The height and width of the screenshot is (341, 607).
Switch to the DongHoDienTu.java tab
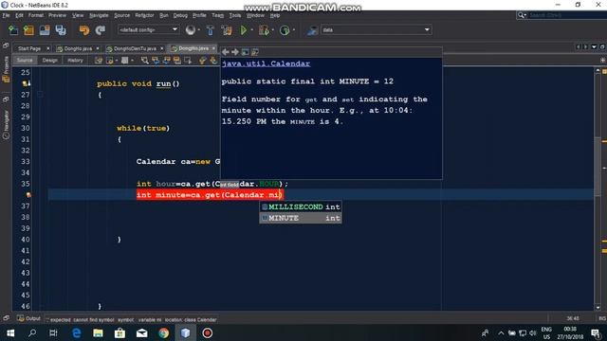click(135, 48)
